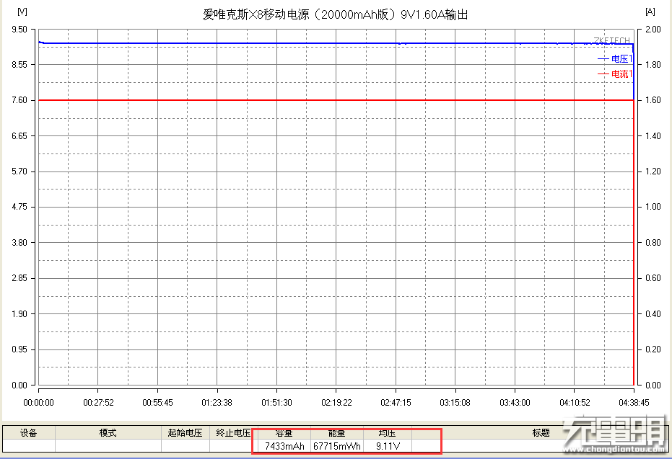Click the 1.90 voltage axis label

(x=19, y=314)
